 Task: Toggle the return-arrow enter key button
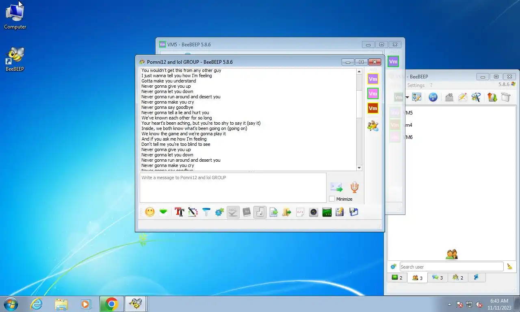(260, 212)
